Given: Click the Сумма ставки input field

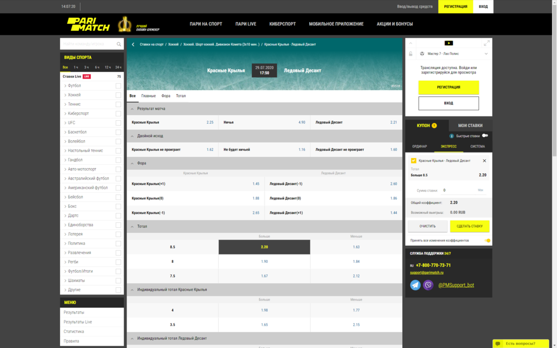Looking at the screenshot, I should (x=458, y=190).
